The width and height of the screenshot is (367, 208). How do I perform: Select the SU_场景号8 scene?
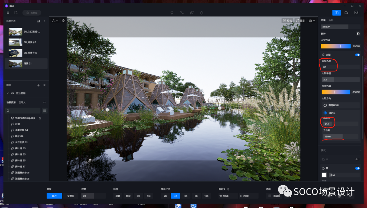[26, 42]
